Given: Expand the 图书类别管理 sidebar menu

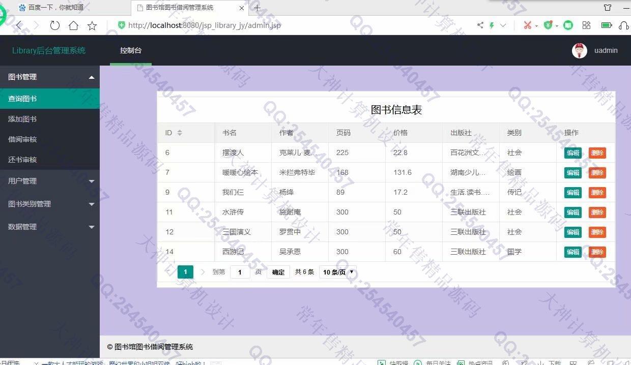Looking at the screenshot, I should pos(50,204).
